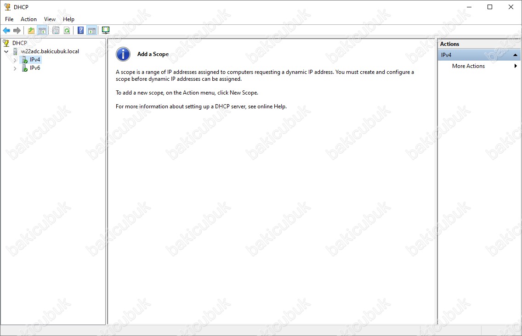Select the DHCP root label in tree
The image size is (522, 336).
pos(20,43)
